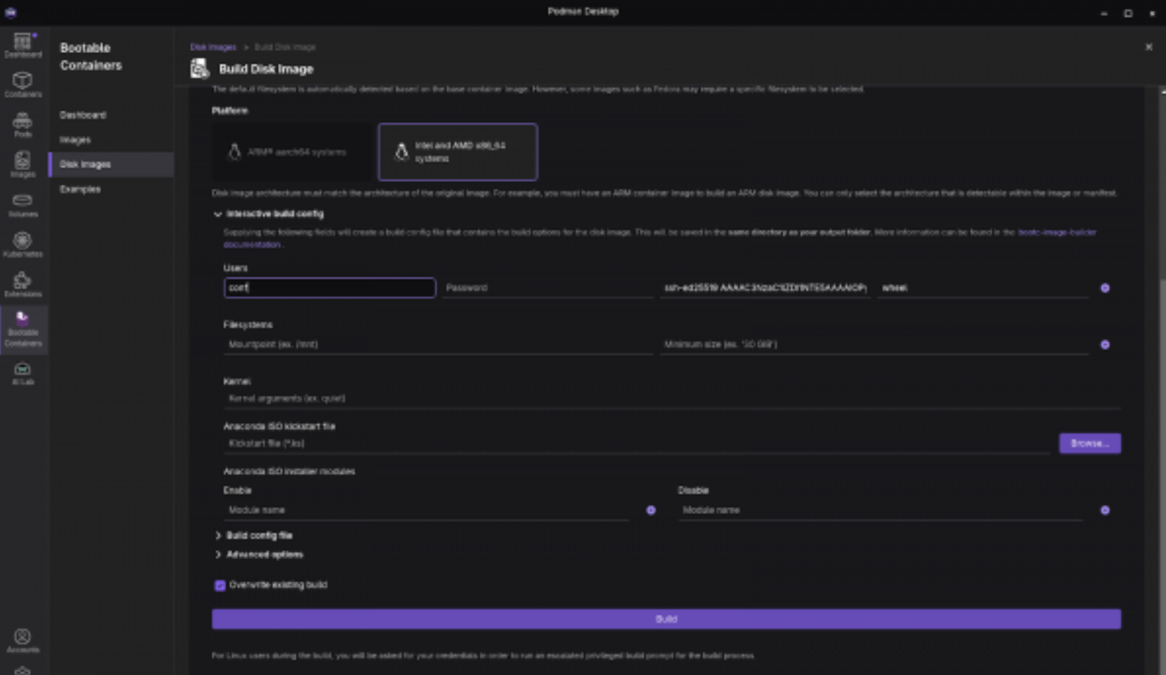The height and width of the screenshot is (675, 1166).
Task: Open the Accounts menu
Action: 22,640
